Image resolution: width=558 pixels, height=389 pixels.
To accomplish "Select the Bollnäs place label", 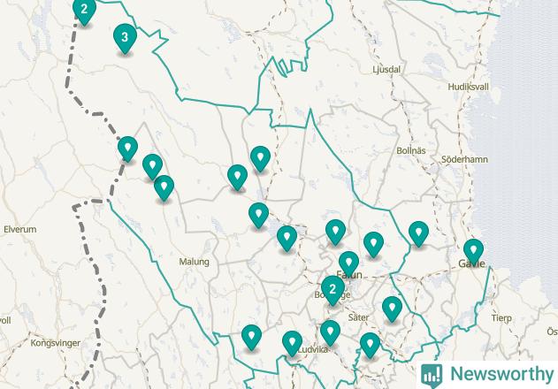I will (411, 150).
